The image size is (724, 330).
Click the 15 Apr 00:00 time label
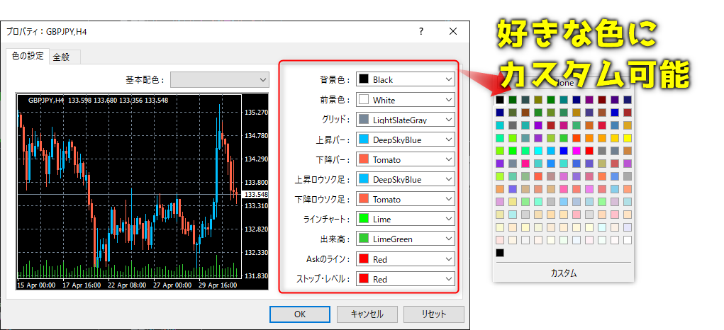(36, 285)
